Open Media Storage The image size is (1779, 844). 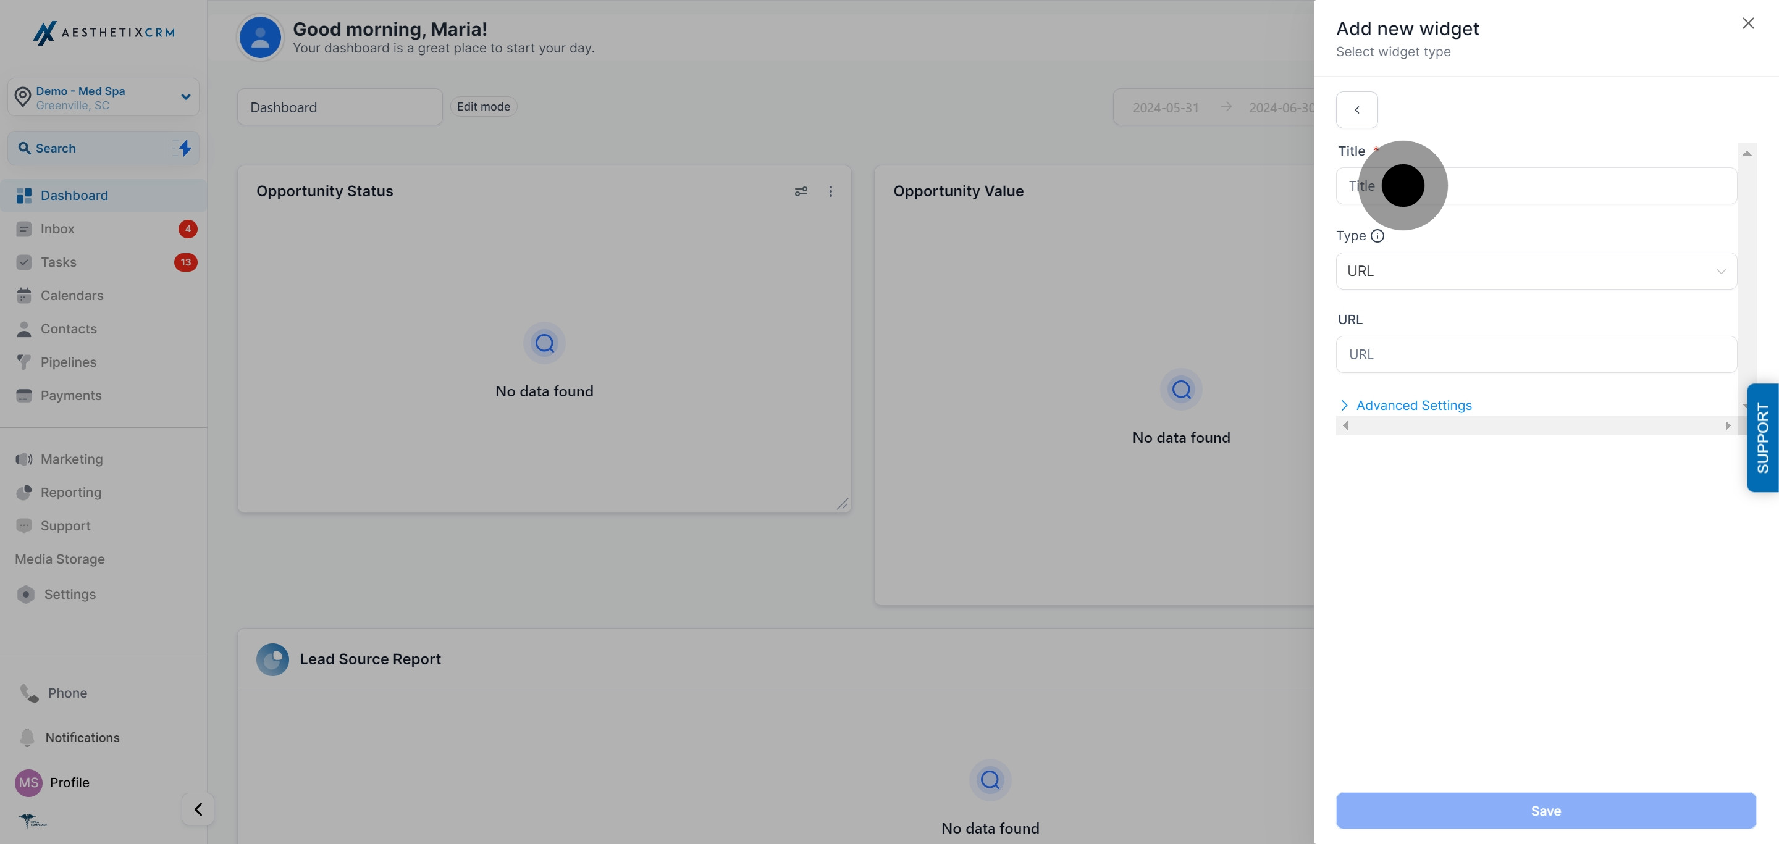[60, 559]
